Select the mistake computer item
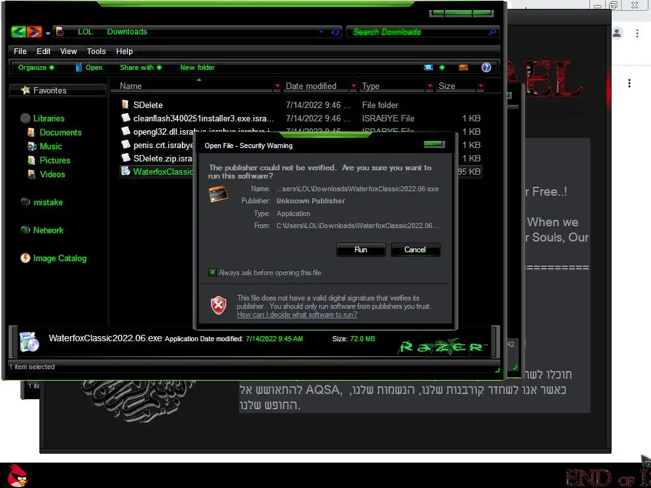The image size is (651, 488). [42, 202]
